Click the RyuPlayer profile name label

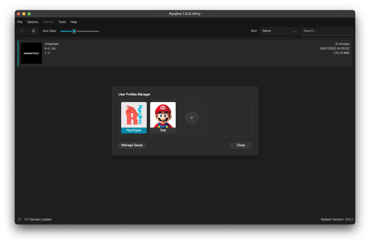[x=134, y=130]
